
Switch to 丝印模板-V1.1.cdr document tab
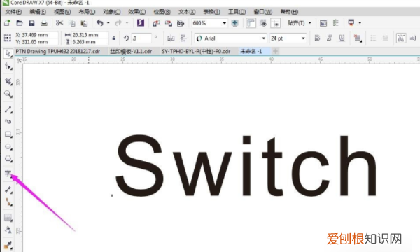131,51
